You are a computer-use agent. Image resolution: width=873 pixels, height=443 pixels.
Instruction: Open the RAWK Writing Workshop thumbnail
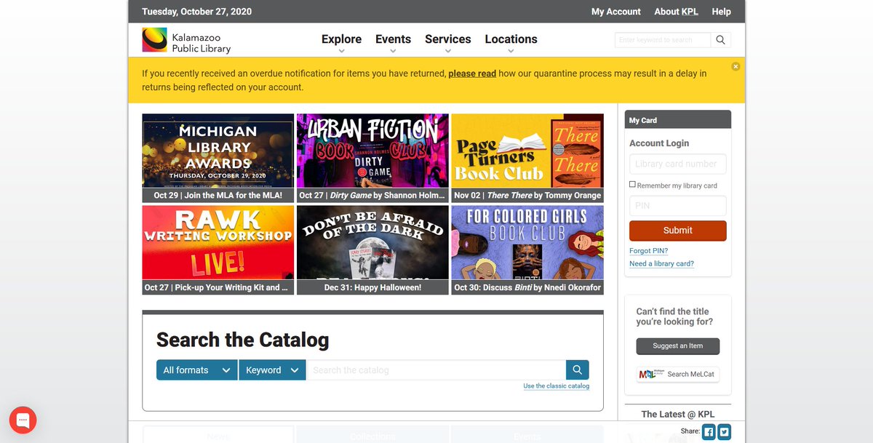point(218,244)
